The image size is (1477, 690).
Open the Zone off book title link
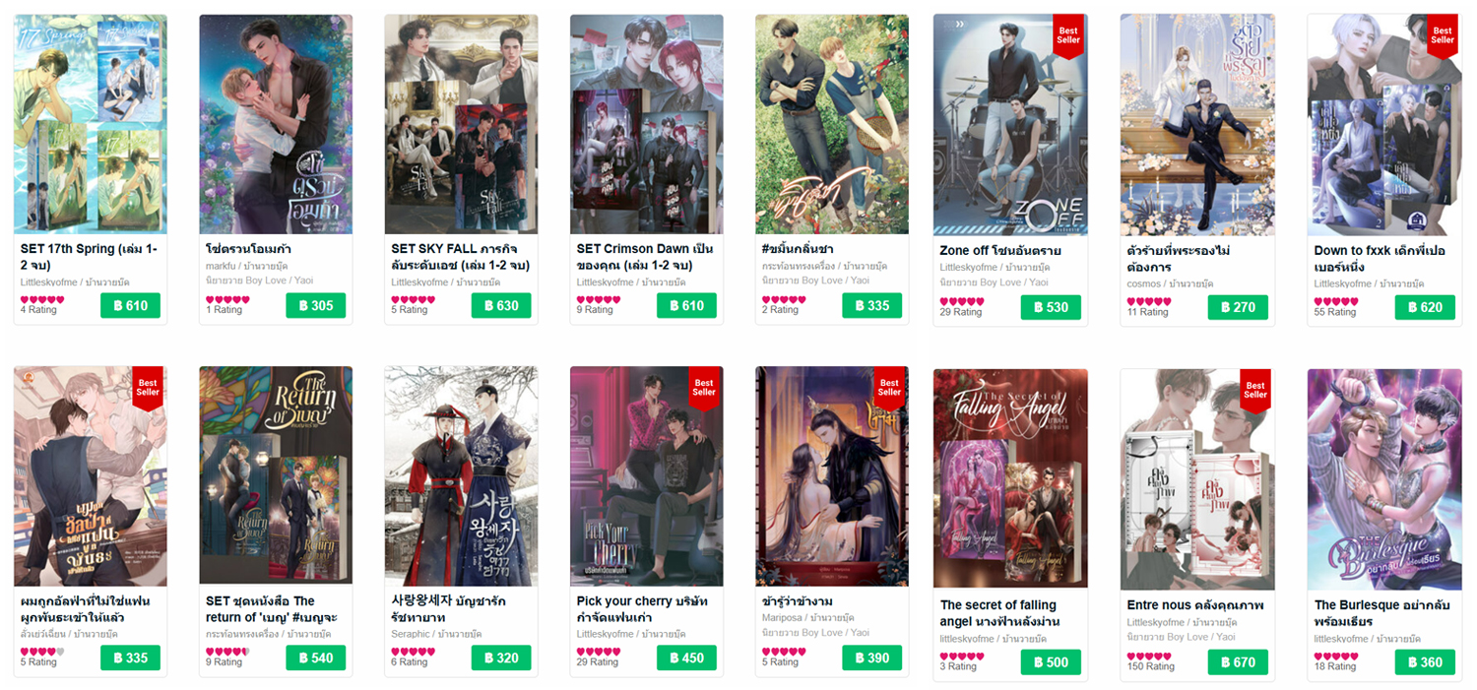coord(1000,251)
